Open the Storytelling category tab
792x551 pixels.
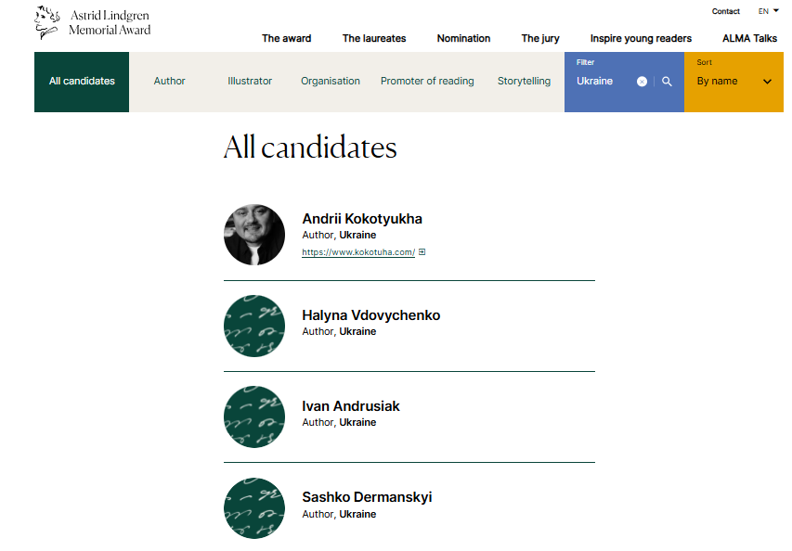[x=524, y=82]
